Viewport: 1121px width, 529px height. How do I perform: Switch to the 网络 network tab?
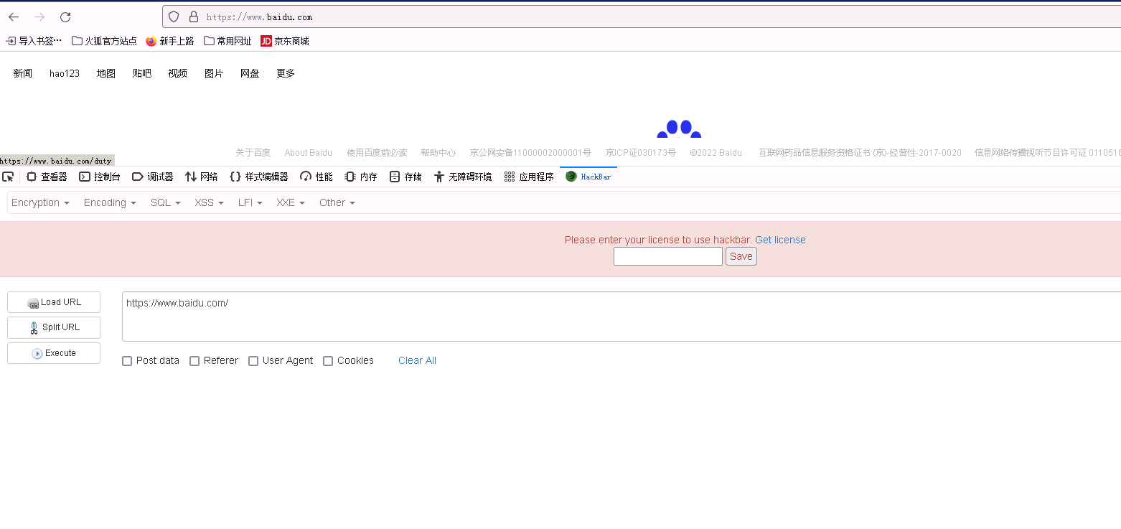(202, 177)
